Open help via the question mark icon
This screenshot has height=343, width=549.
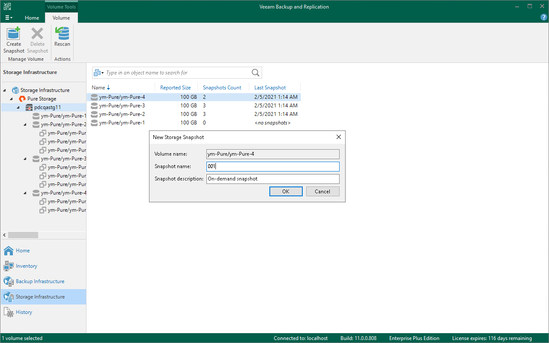[x=544, y=18]
